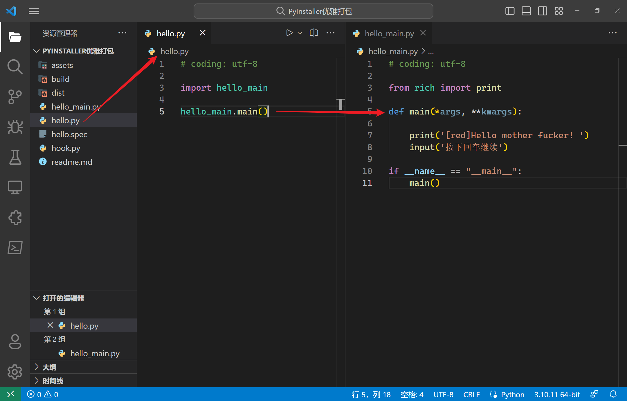Split the hello.py editor right
This screenshot has height=401, width=627.
pyautogui.click(x=314, y=33)
